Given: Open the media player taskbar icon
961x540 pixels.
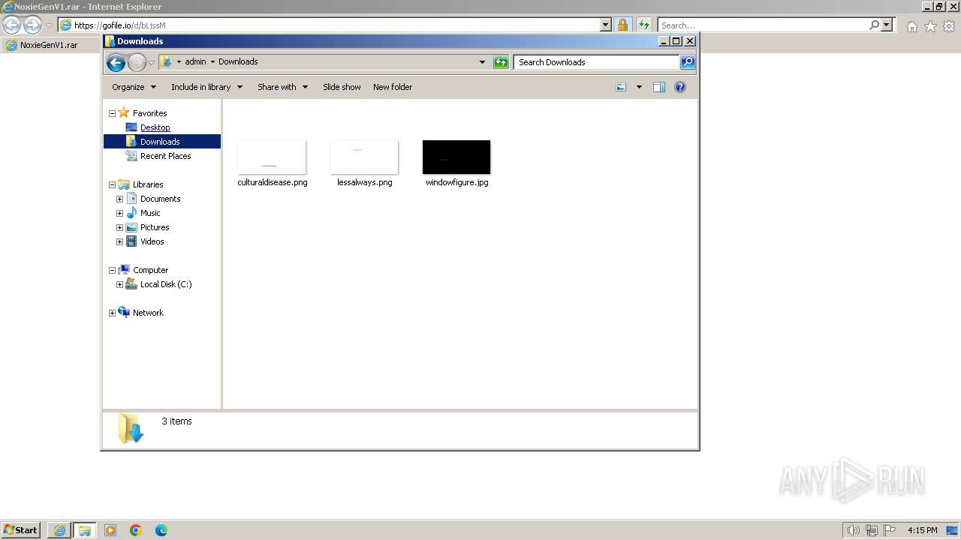Looking at the screenshot, I should [x=110, y=530].
